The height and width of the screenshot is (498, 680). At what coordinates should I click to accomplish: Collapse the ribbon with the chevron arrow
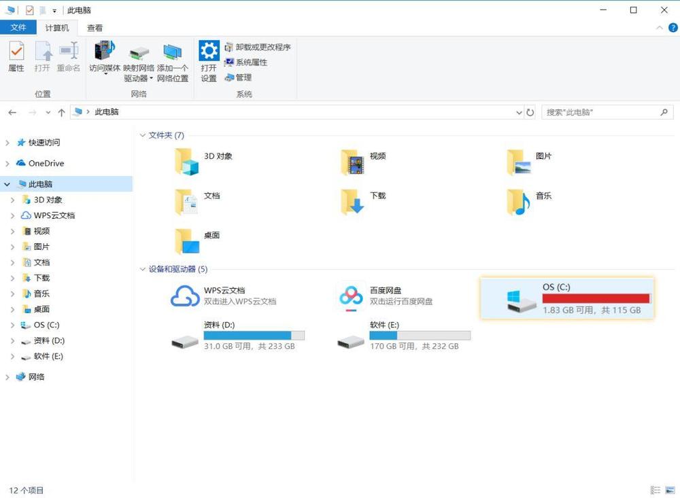pos(659,28)
